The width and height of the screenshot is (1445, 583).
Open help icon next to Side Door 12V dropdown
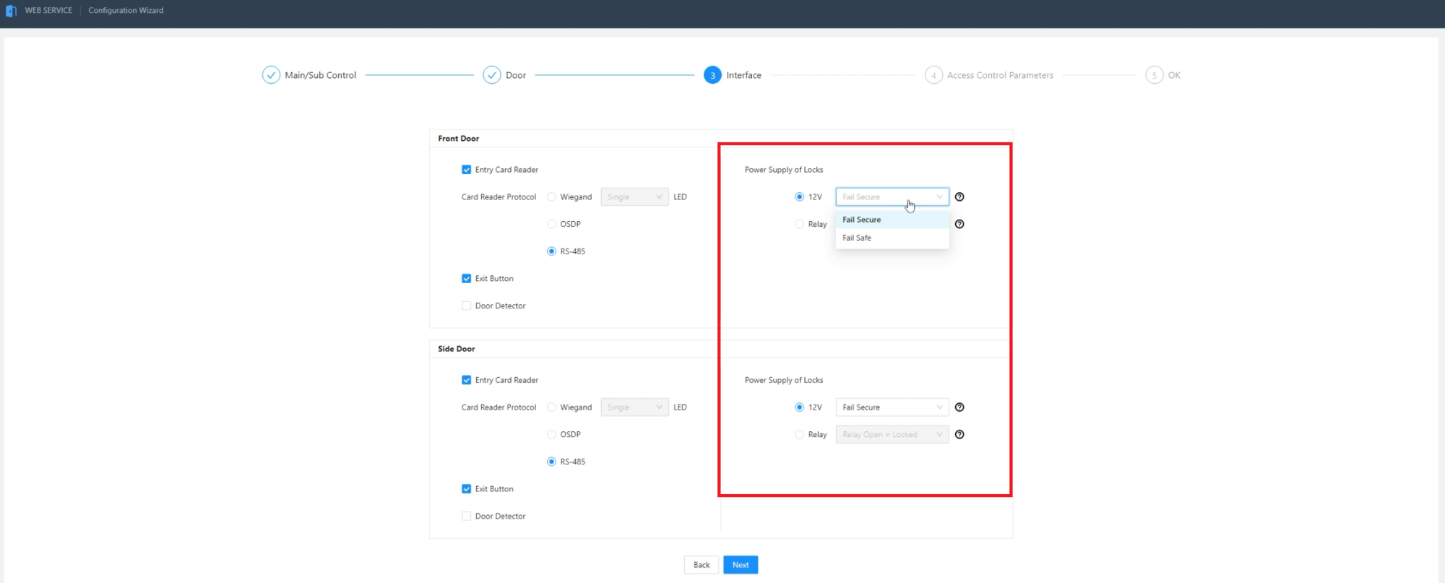coord(959,407)
